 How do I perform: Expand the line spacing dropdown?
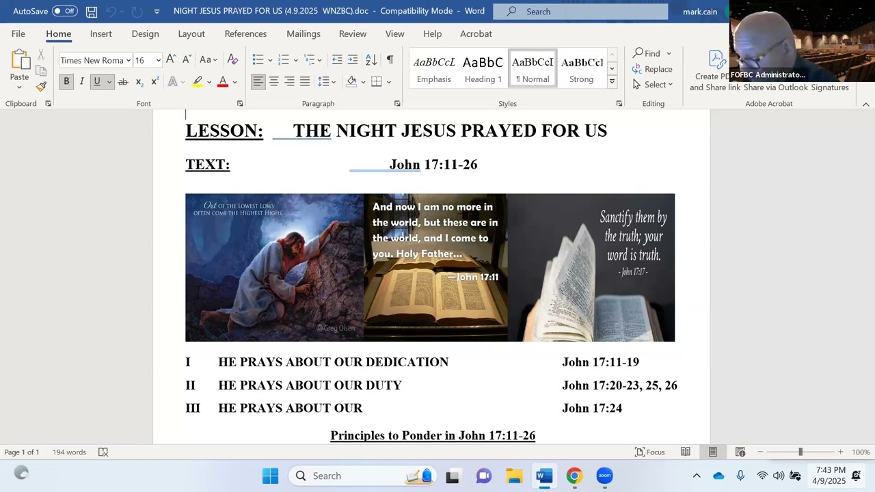click(x=333, y=82)
